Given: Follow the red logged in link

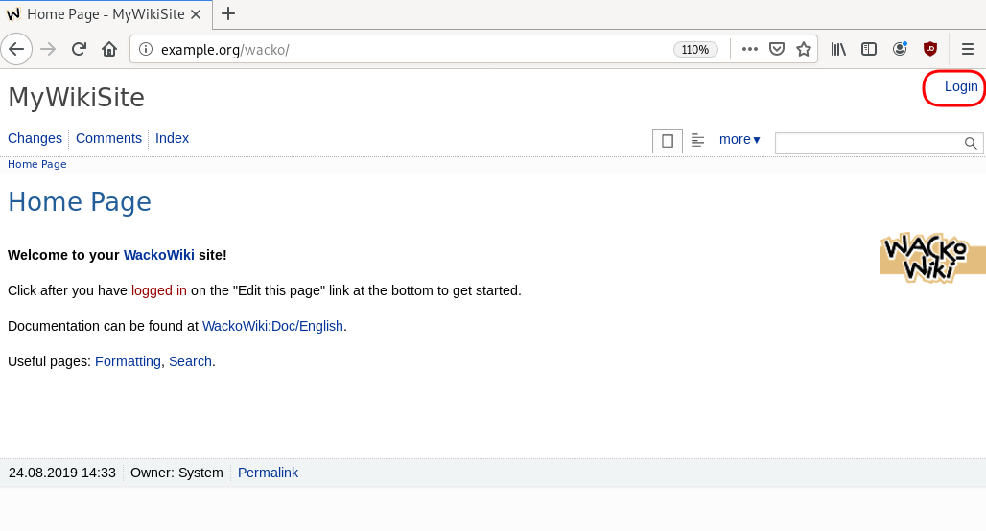Looking at the screenshot, I should point(159,290).
